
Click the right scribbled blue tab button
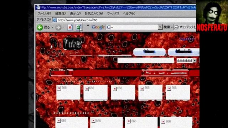(183, 52)
